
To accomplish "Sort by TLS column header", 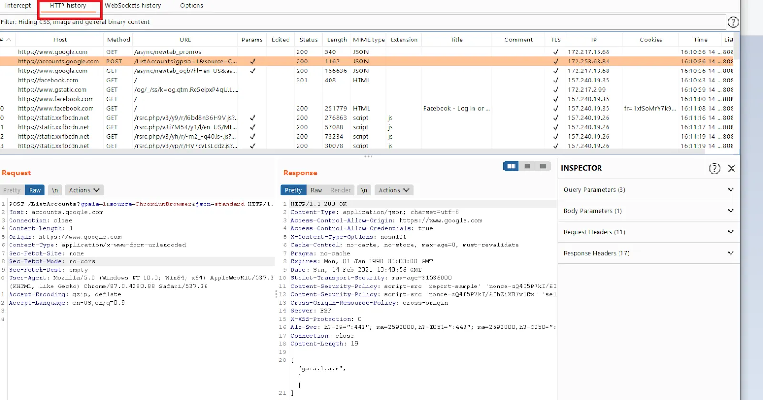I will click(556, 40).
